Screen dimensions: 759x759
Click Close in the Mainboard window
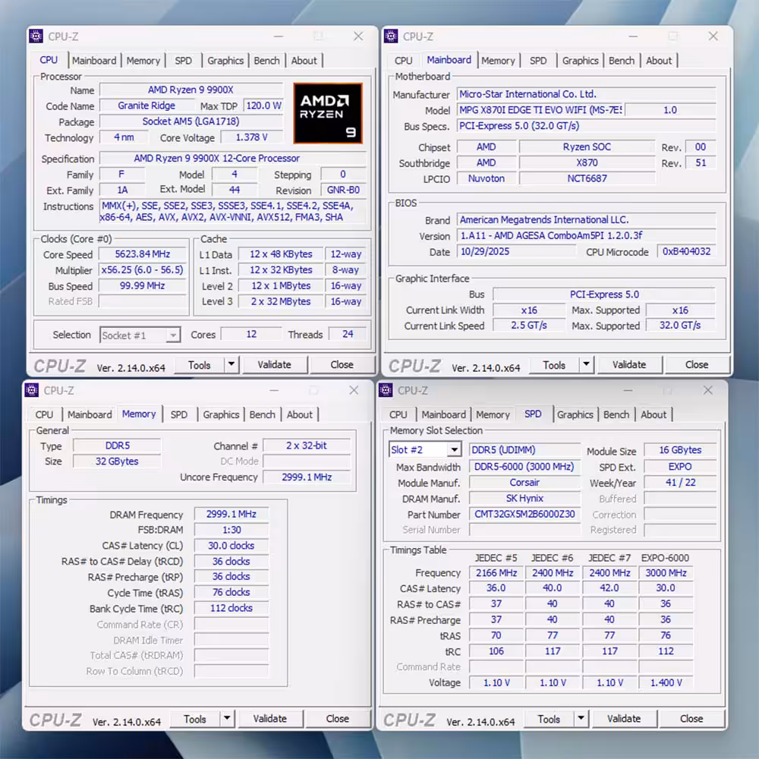pyautogui.click(x=696, y=364)
